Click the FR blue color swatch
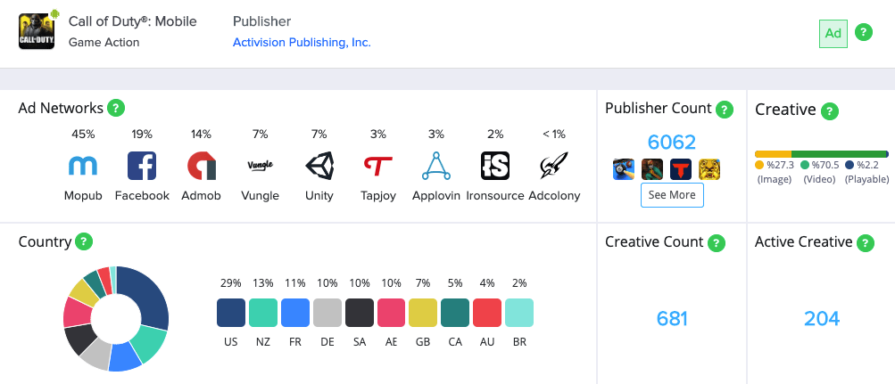The height and width of the screenshot is (384, 895). click(x=295, y=313)
